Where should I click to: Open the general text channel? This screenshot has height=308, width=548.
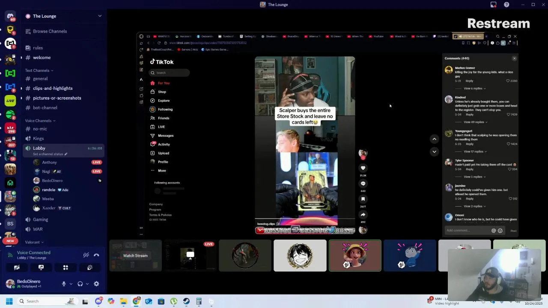pyautogui.click(x=40, y=79)
